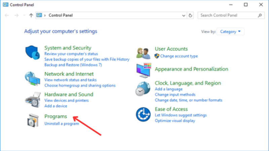Click the Forward navigation arrow

(16, 15)
